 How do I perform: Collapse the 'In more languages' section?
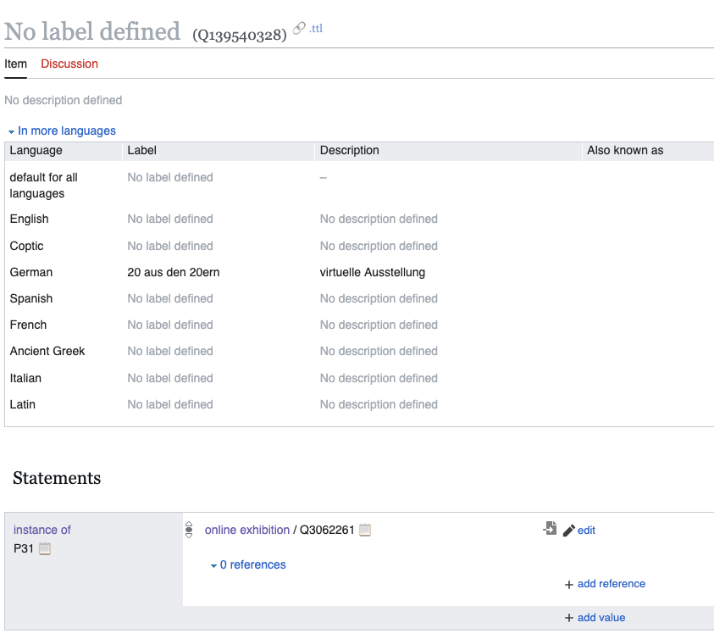(61, 131)
